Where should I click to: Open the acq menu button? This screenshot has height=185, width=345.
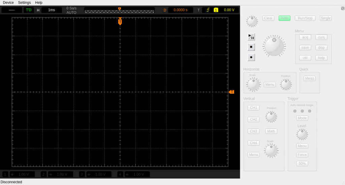point(305,37)
